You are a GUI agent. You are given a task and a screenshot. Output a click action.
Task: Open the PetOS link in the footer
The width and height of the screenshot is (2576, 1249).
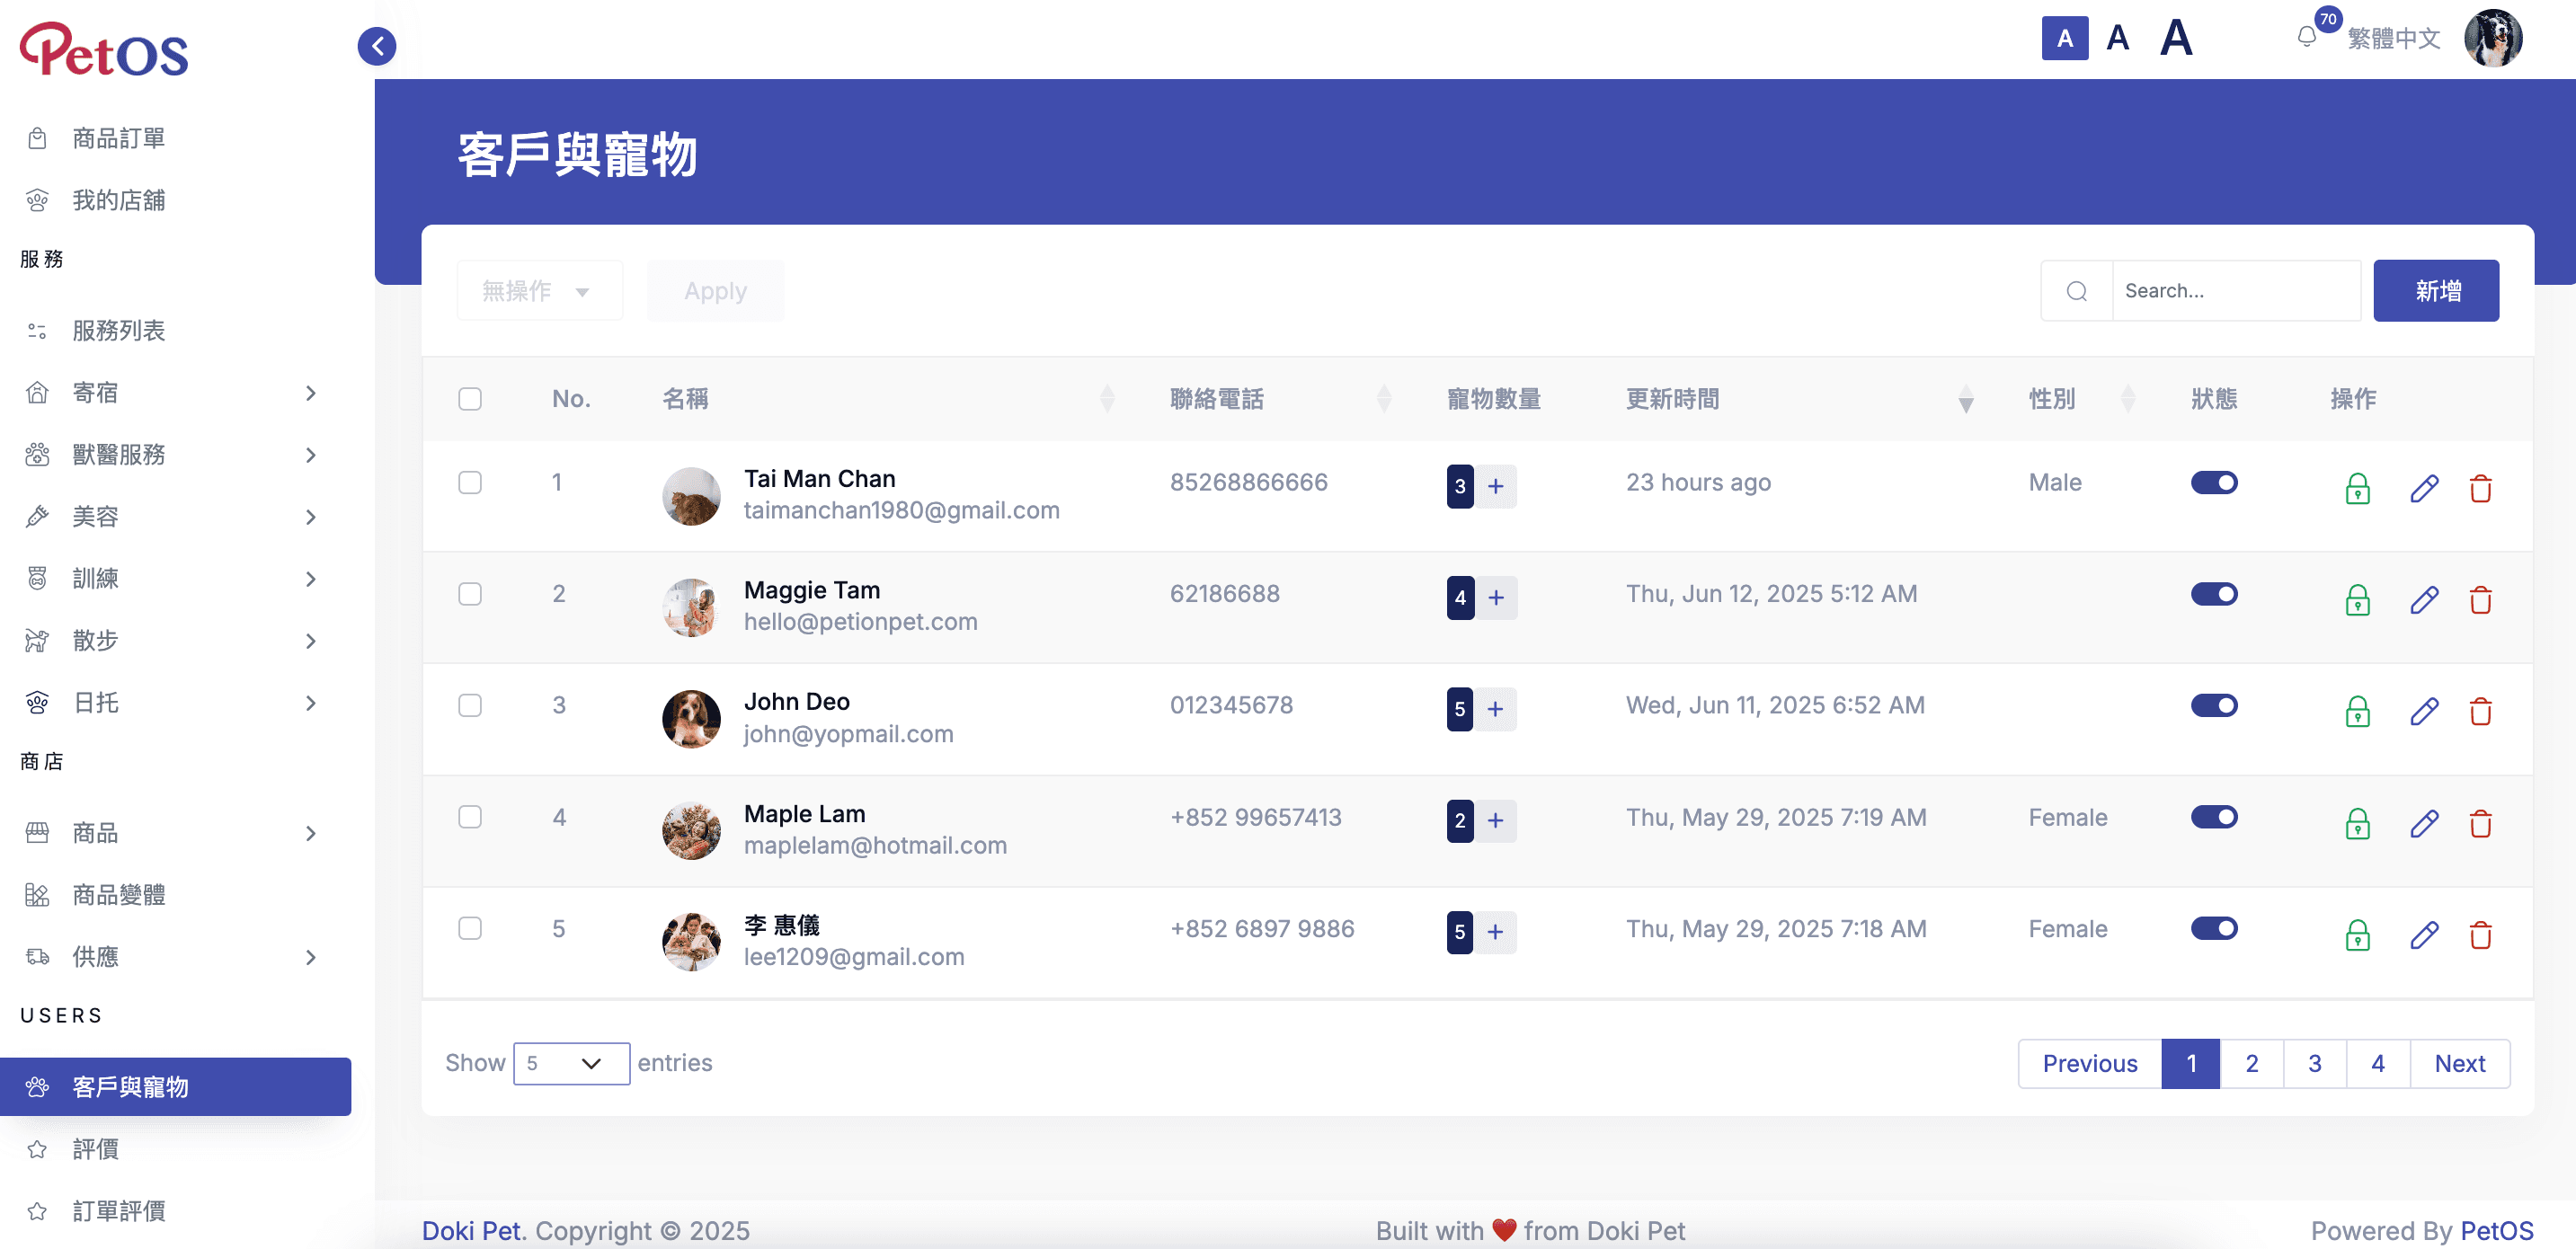[x=2496, y=1230]
